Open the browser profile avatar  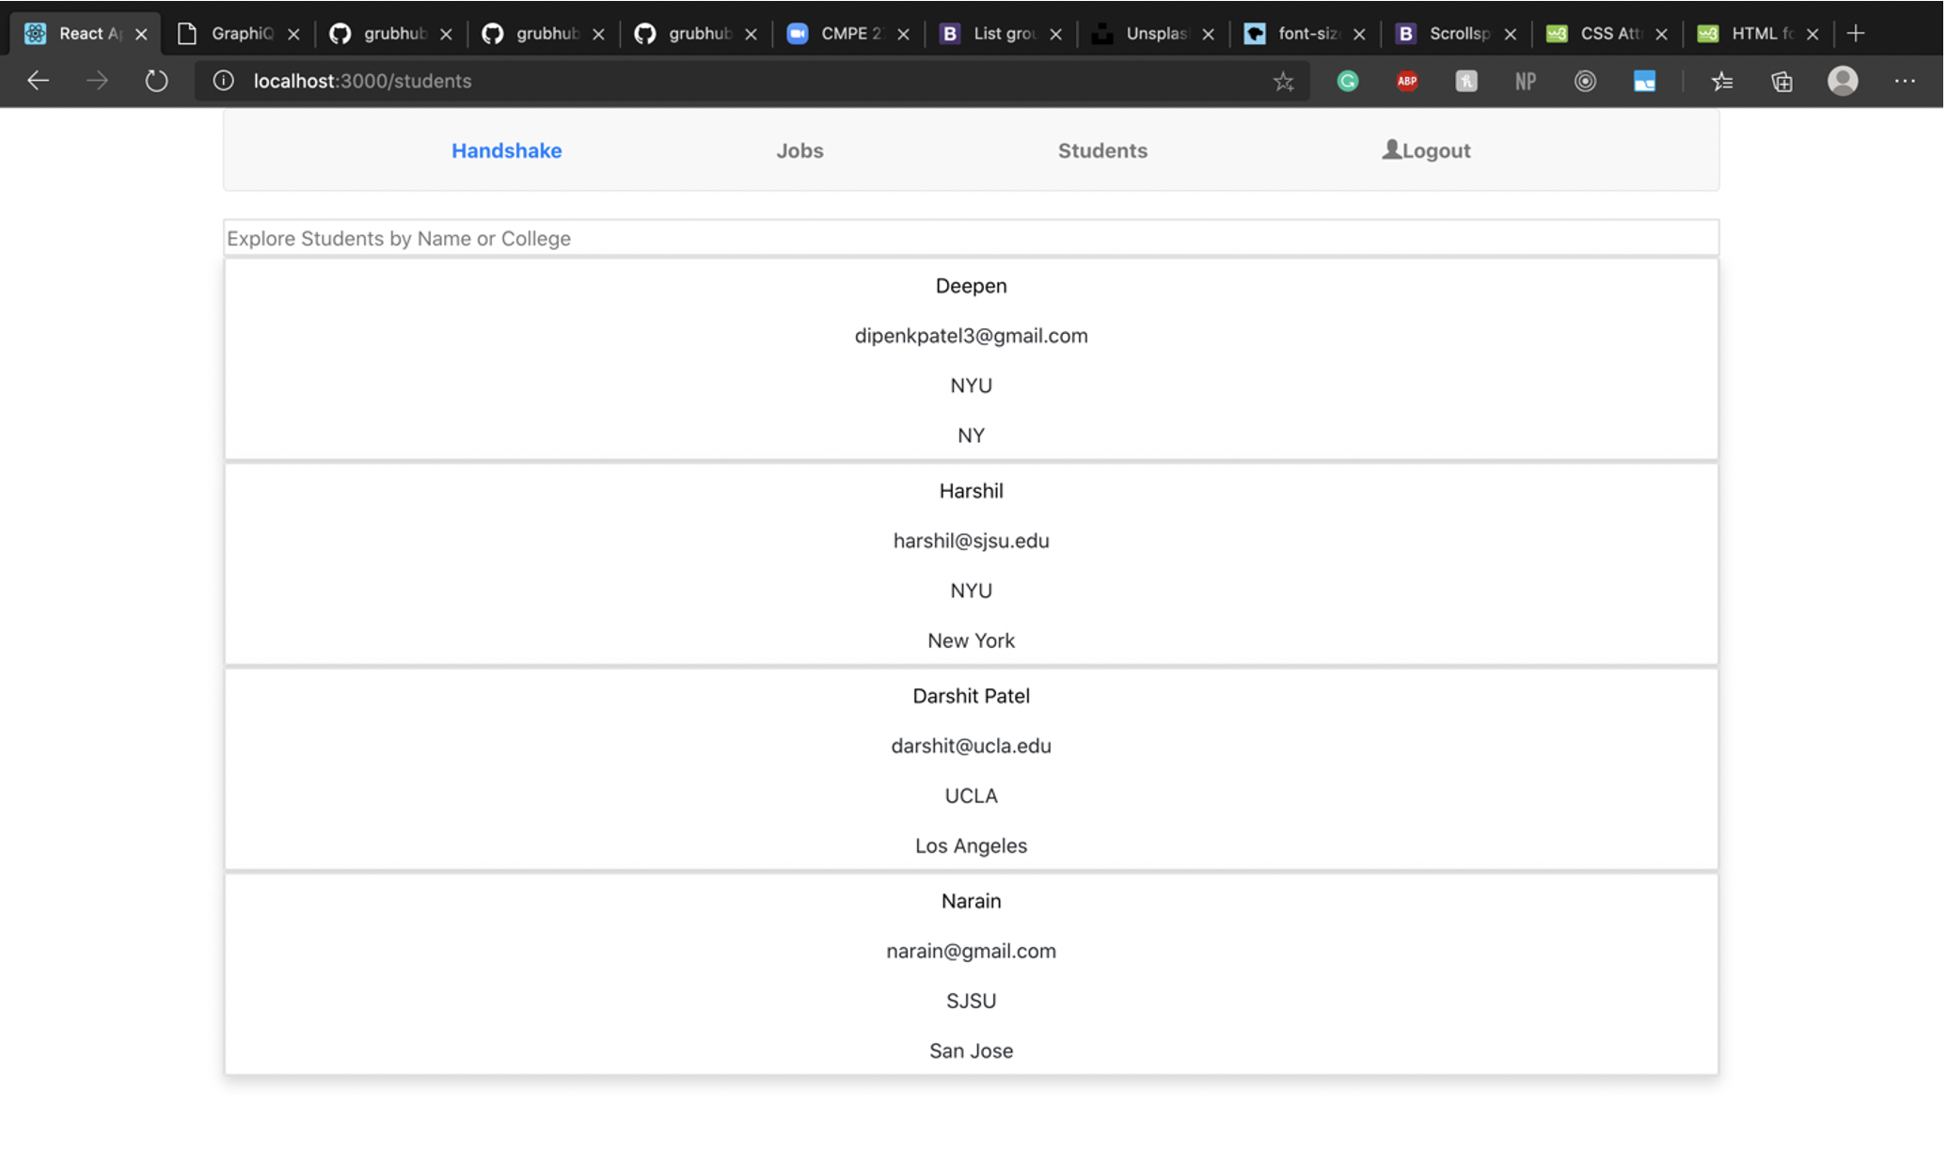(x=1843, y=81)
